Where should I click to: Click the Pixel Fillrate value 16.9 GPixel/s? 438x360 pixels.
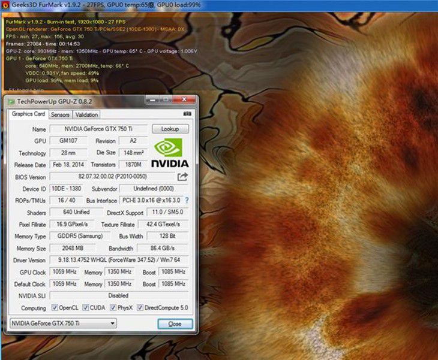[x=72, y=224]
